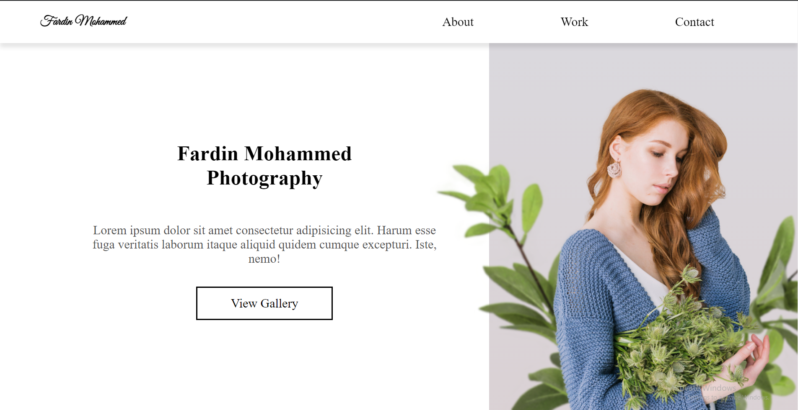Visit the gallery through the outlined button
798x410 pixels.
(264, 303)
